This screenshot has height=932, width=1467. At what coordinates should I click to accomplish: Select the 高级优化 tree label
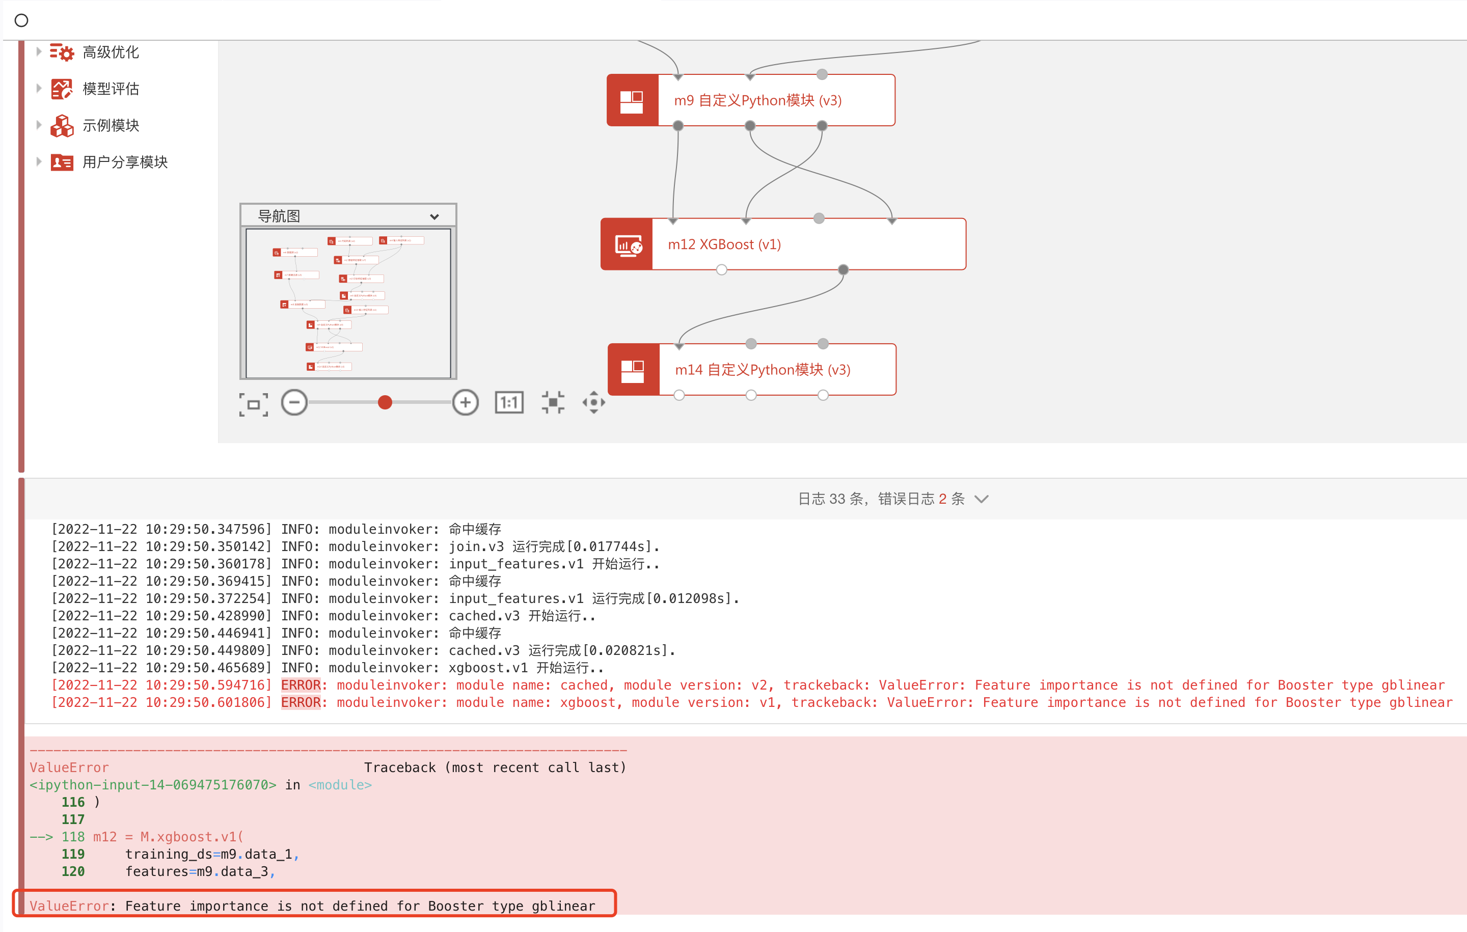[111, 52]
